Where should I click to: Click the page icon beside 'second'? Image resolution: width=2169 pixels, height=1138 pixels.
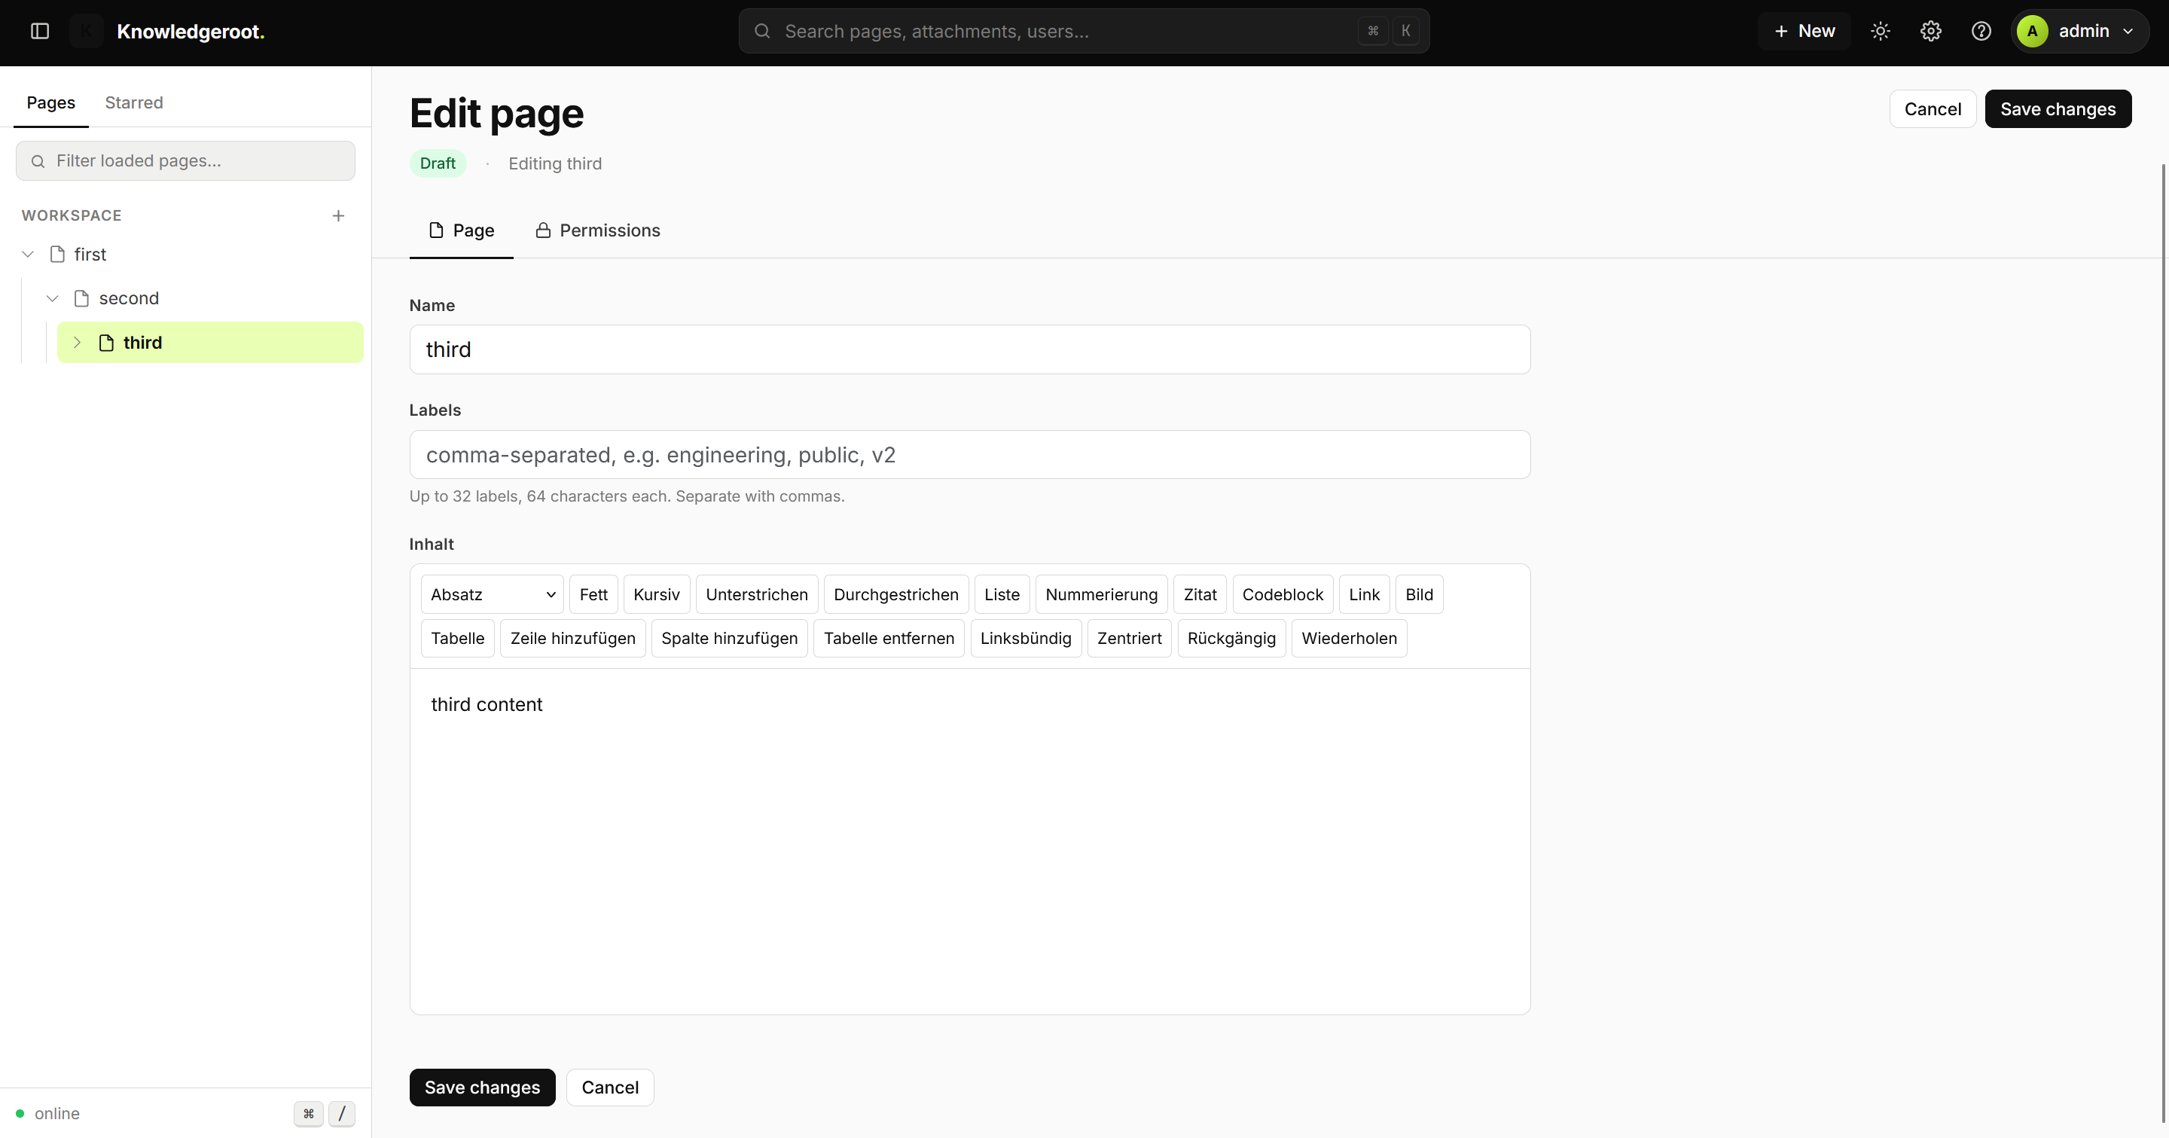(81, 298)
